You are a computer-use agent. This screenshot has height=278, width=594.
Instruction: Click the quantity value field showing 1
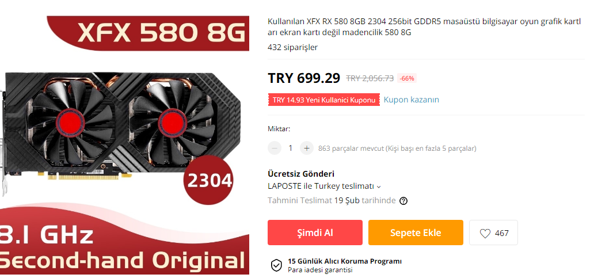(x=291, y=148)
